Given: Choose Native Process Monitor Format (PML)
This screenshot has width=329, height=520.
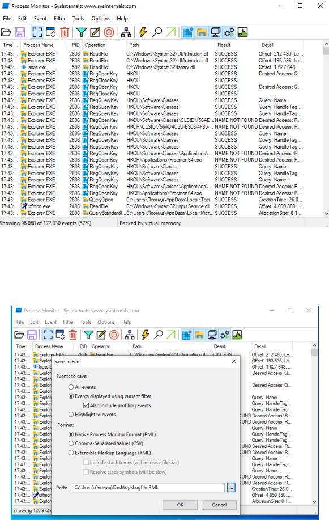Looking at the screenshot, I should pos(71,434).
